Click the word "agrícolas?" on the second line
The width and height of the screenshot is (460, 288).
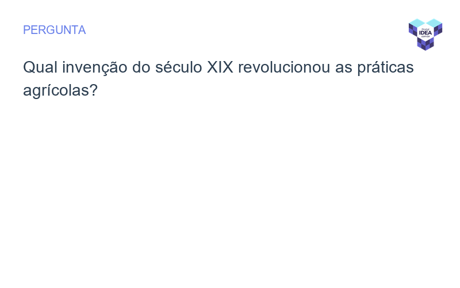pyautogui.click(x=60, y=90)
